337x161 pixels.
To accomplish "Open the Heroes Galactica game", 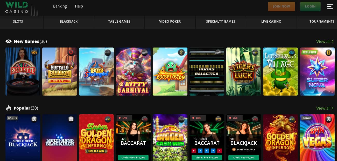I will (207, 71).
